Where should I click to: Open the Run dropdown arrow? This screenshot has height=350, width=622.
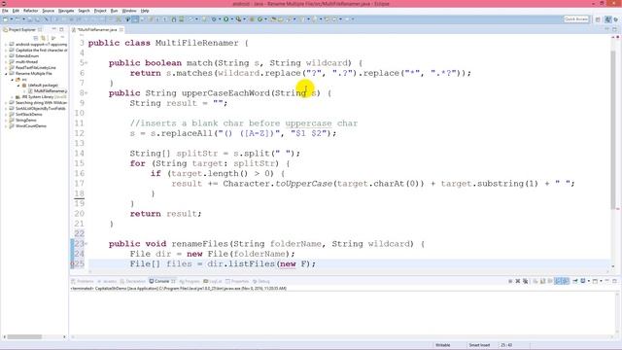231,19
